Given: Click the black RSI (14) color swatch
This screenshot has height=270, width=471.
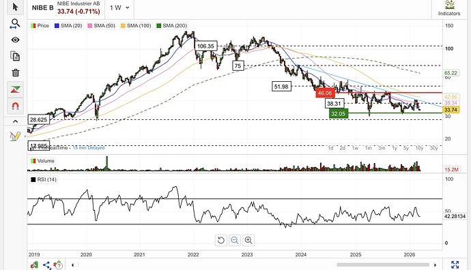Looking at the screenshot, I should point(33,180).
